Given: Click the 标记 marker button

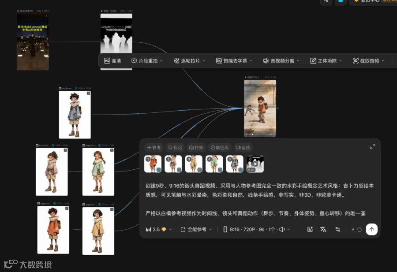Looking at the screenshot, I should (x=175, y=148).
